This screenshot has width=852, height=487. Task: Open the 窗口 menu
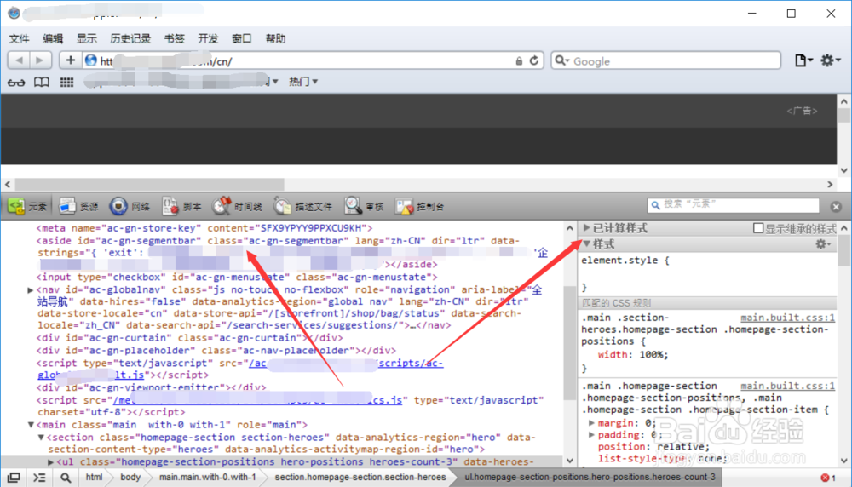tap(242, 38)
